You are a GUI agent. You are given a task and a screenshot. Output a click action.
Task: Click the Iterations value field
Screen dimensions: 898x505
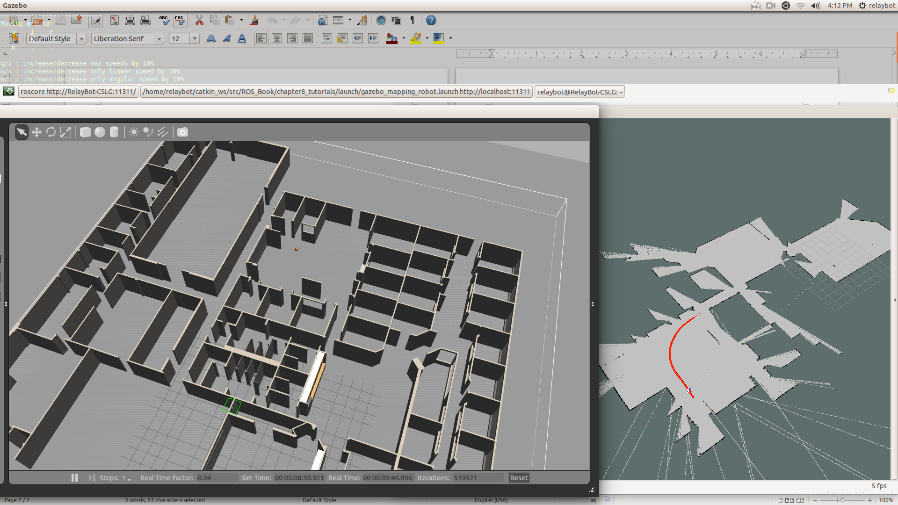pos(478,478)
